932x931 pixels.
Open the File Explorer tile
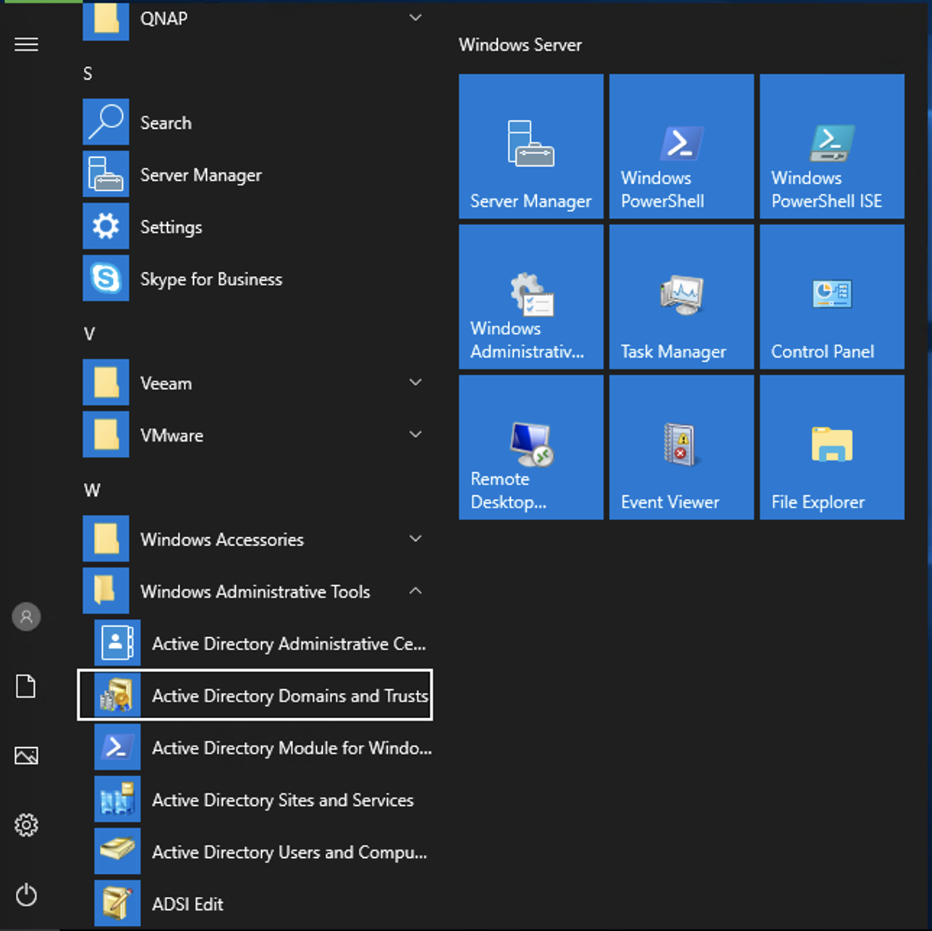point(832,447)
